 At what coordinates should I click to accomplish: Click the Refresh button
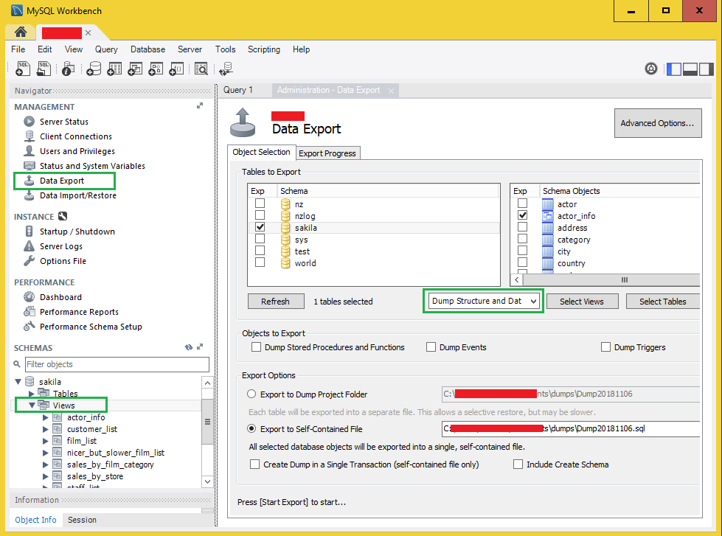(x=275, y=301)
